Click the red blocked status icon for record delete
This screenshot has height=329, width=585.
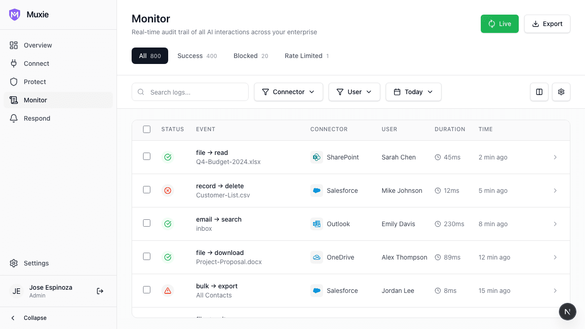[168, 191]
